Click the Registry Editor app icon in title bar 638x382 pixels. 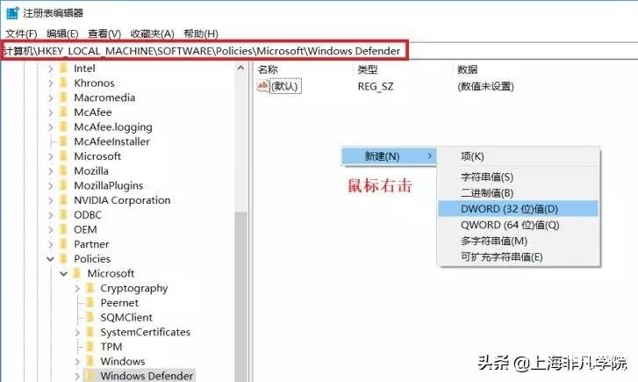coord(12,12)
